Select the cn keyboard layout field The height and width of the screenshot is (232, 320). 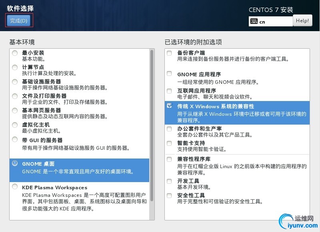271,22
